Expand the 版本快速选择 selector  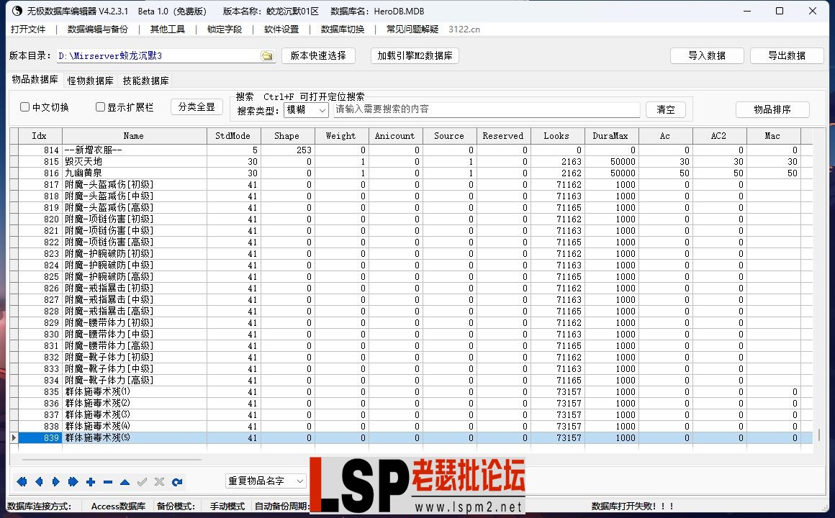pyautogui.click(x=318, y=55)
